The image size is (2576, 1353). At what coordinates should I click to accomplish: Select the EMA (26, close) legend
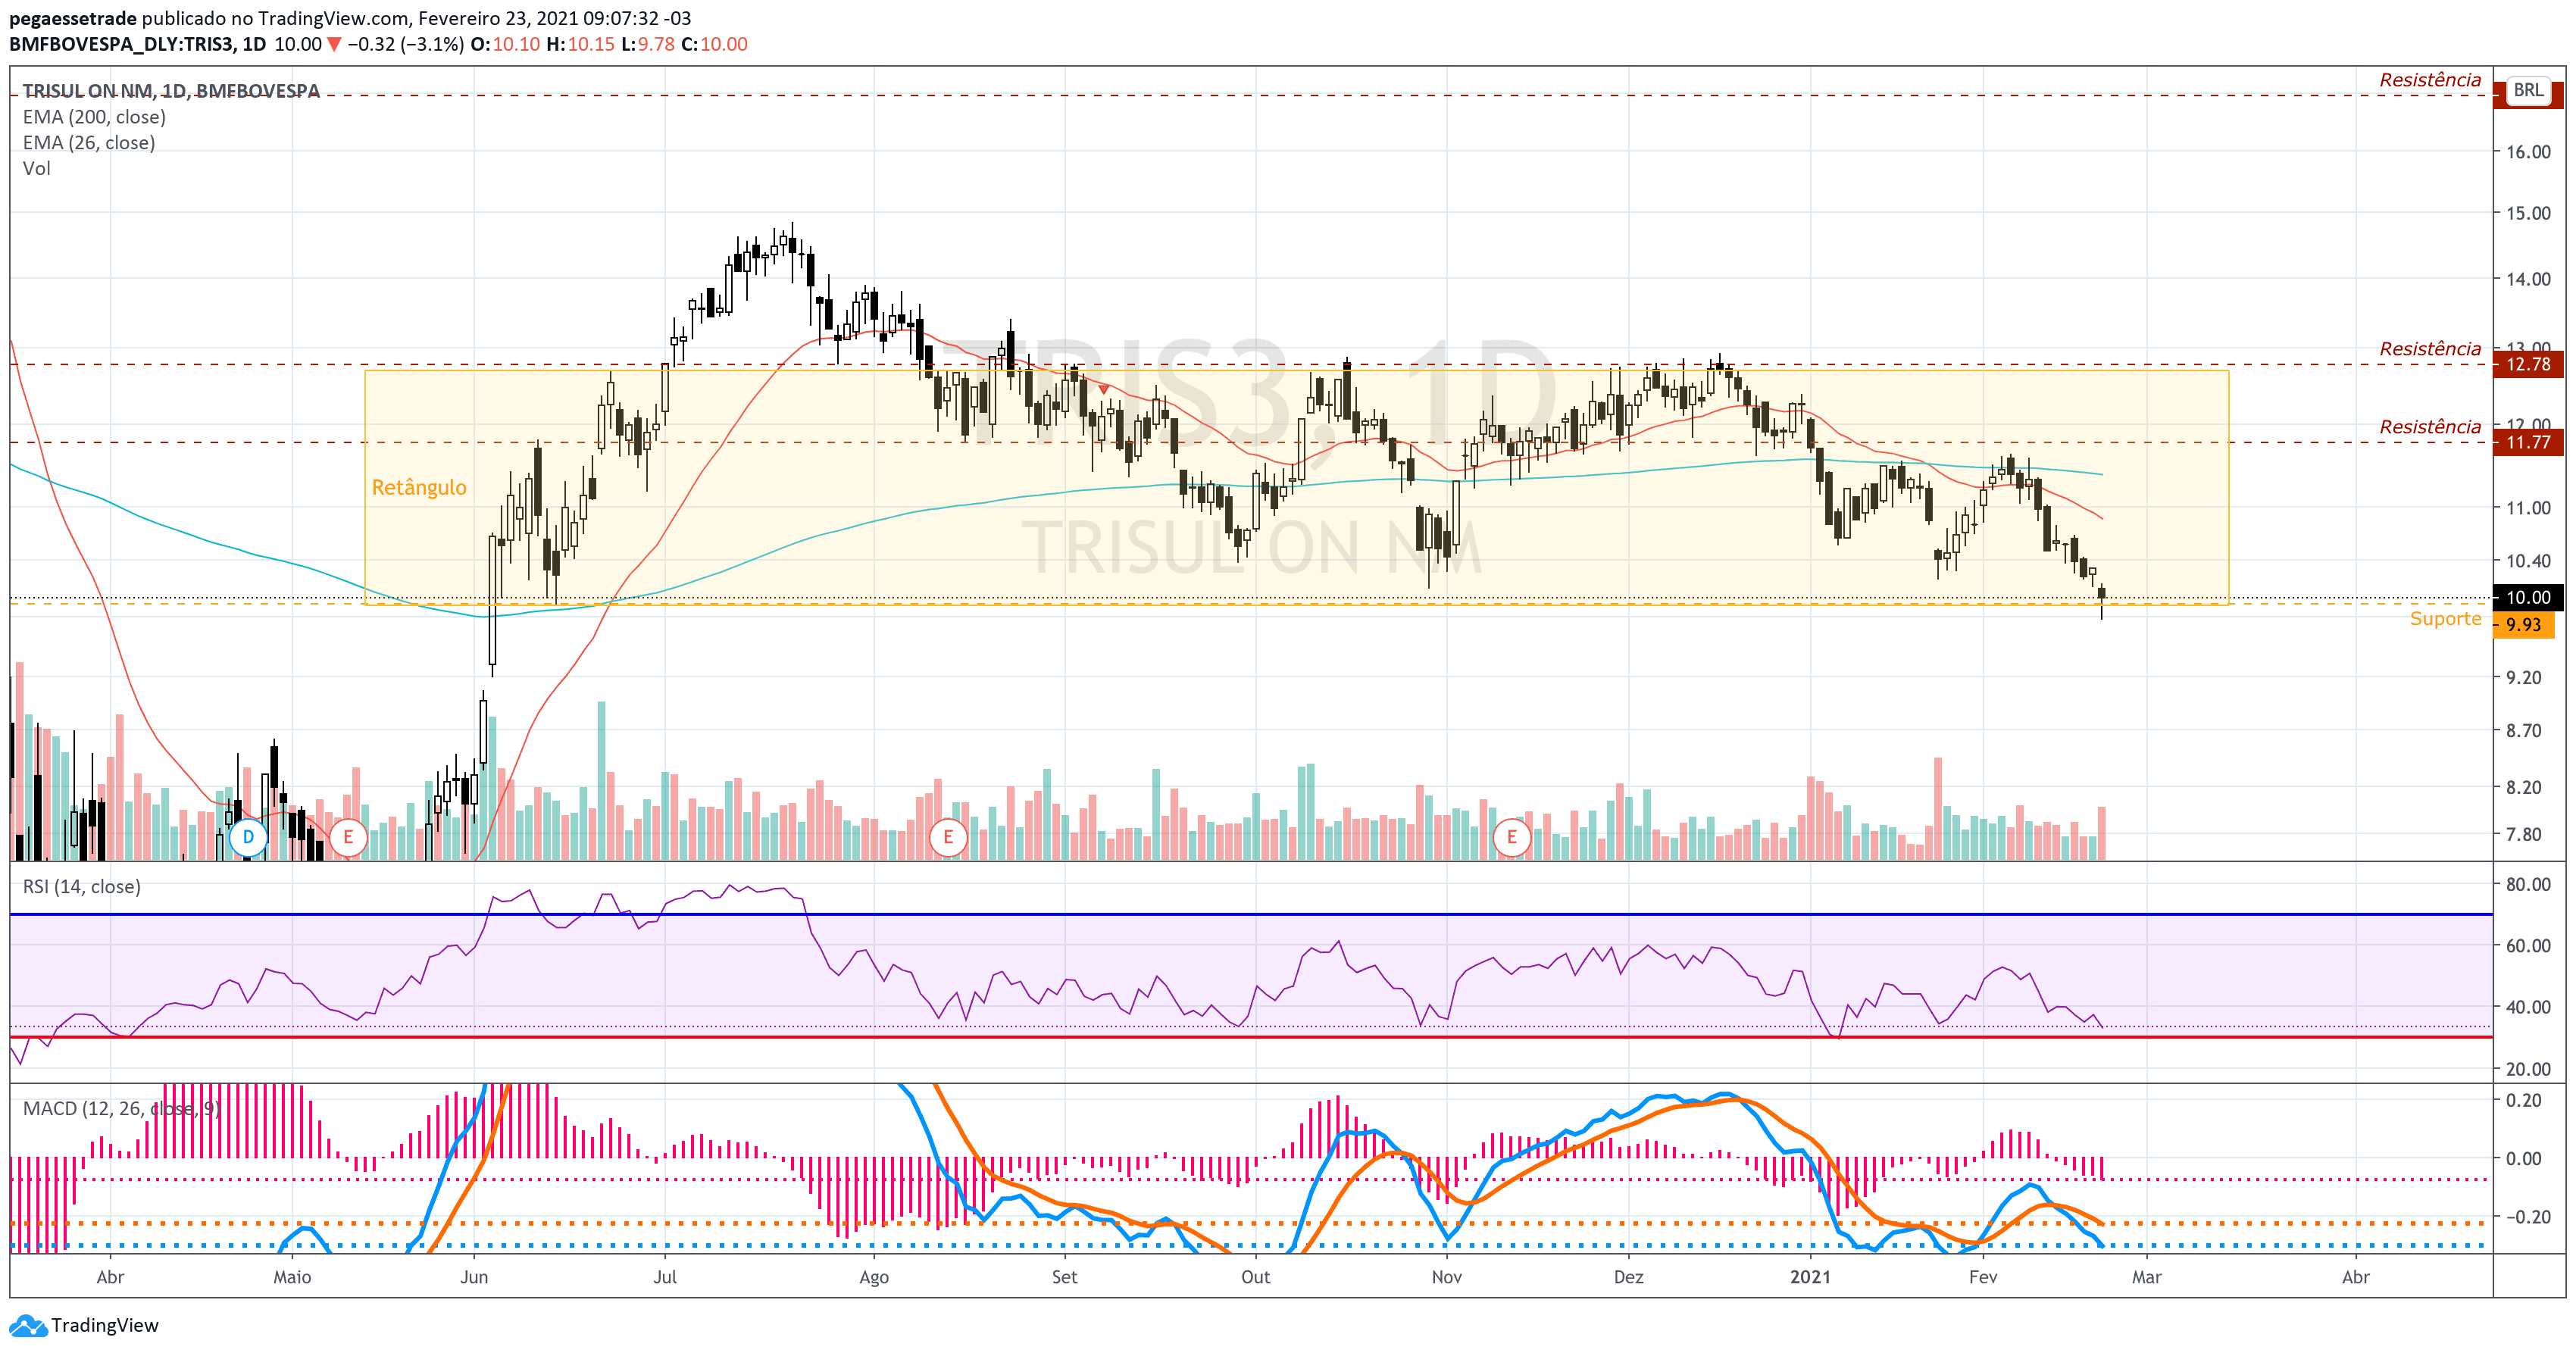(x=89, y=143)
